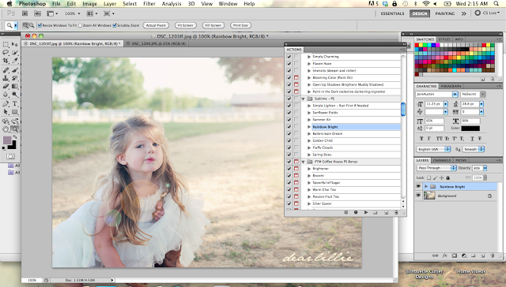506x287 pixels.
Task: Select the Pen tool
Action: (x=6, y=103)
